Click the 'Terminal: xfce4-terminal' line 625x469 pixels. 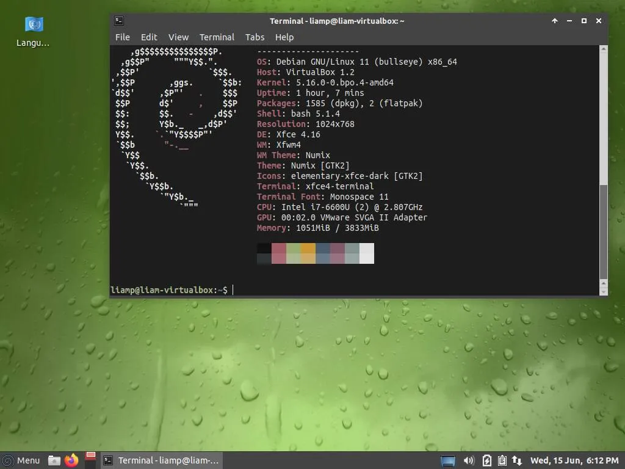click(316, 186)
